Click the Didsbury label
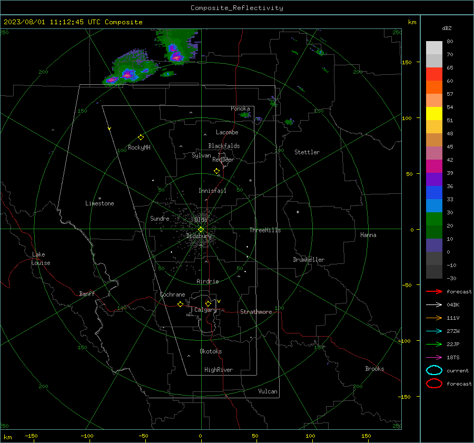The width and height of the screenshot is (474, 443). click(x=199, y=236)
